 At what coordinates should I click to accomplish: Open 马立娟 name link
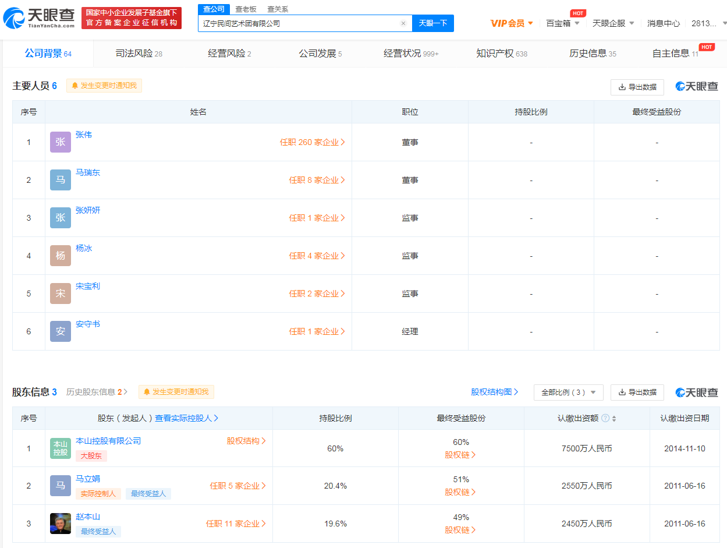(88, 479)
